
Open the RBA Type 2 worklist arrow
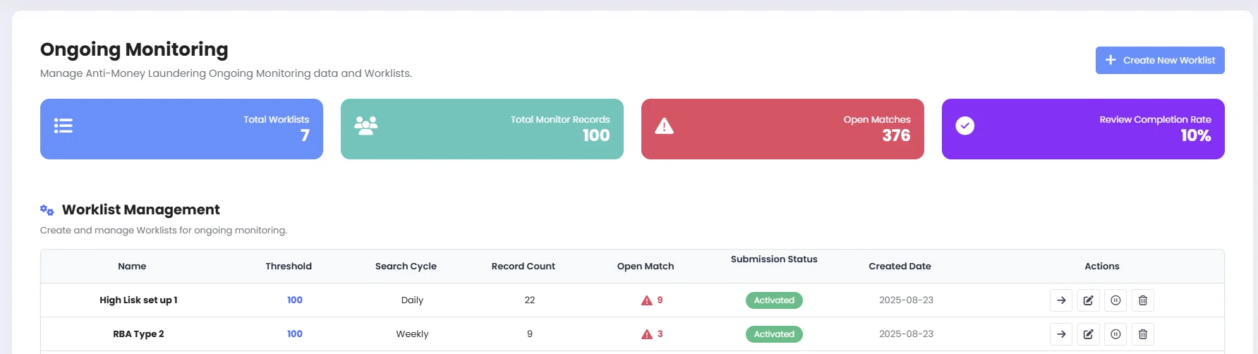[1061, 334]
